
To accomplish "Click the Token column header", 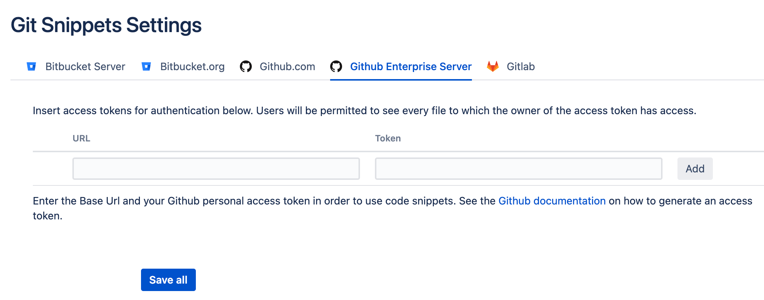I will [x=388, y=138].
